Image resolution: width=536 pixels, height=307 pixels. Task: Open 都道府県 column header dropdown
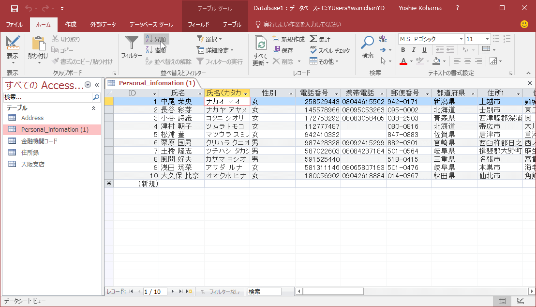(x=473, y=93)
